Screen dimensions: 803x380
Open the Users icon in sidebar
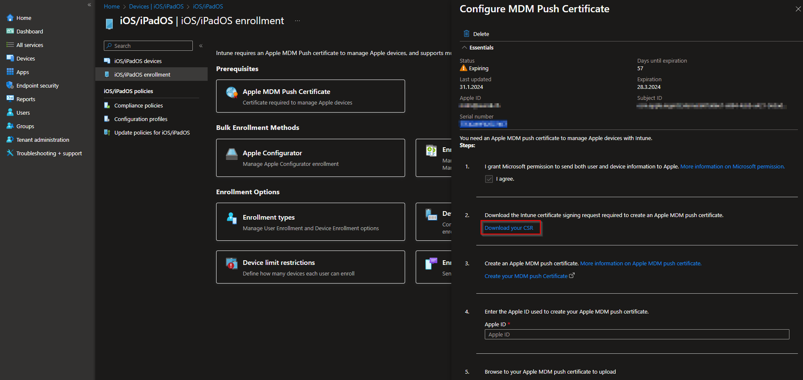(10, 113)
